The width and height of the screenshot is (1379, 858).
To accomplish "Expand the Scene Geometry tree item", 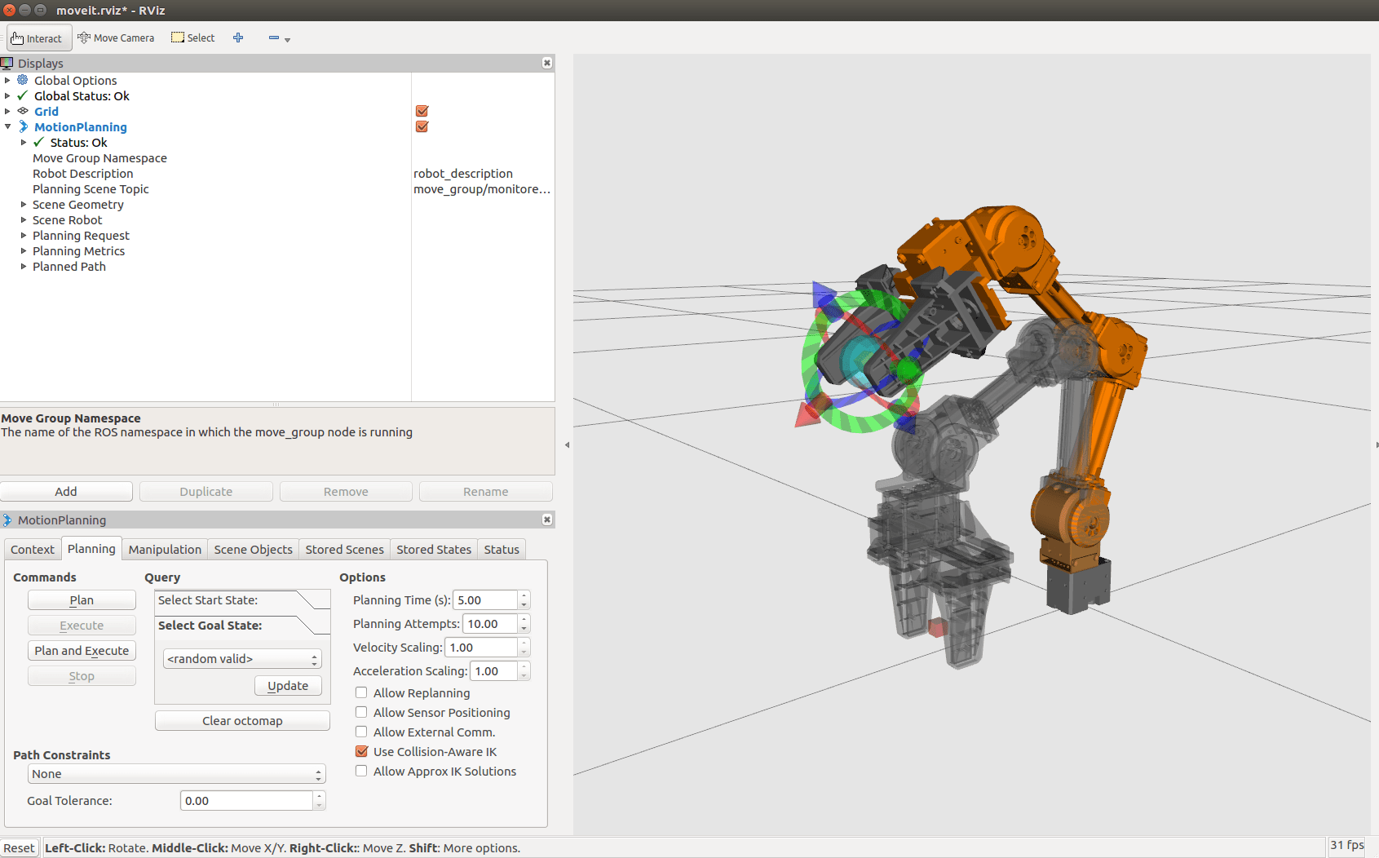I will (24, 205).
